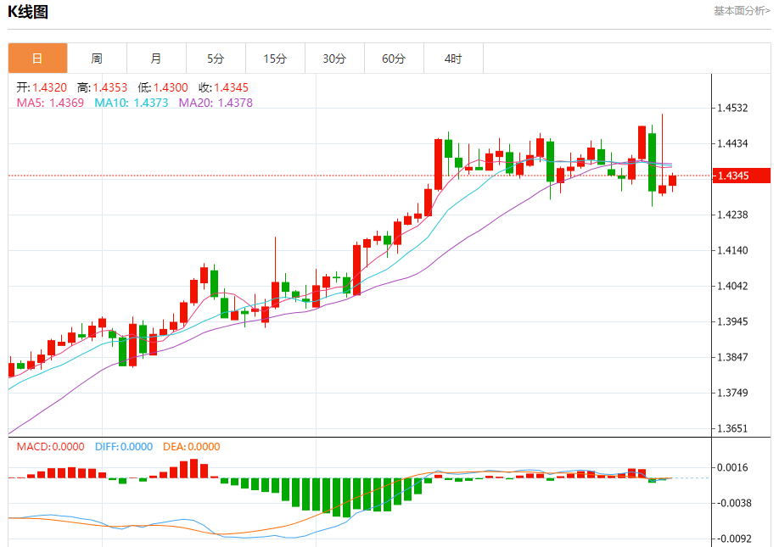779x547 pixels.
Task: Click the DEA indicator label
Action: pos(191,447)
